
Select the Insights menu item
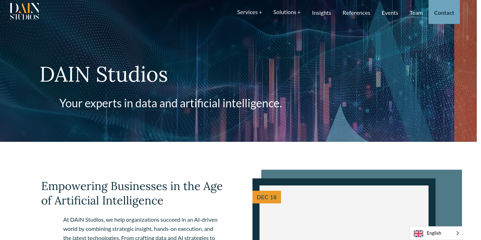[321, 12]
